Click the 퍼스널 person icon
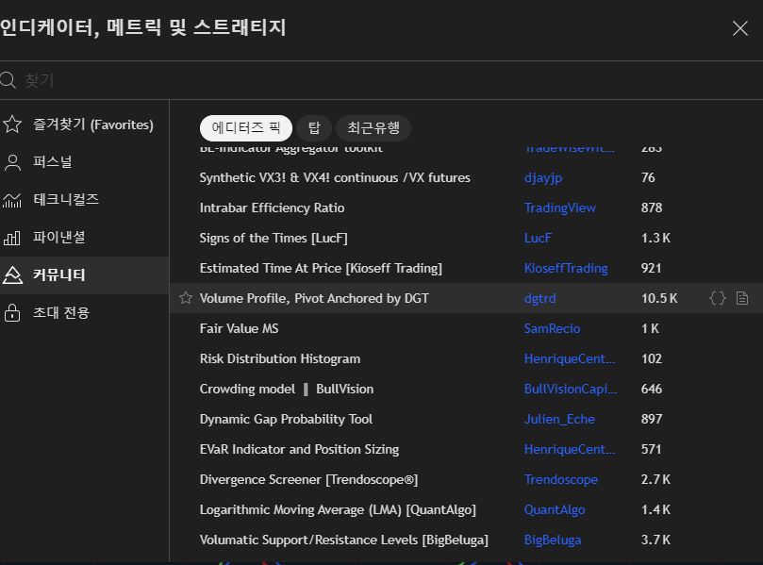The width and height of the screenshot is (763, 565). pyautogui.click(x=12, y=162)
